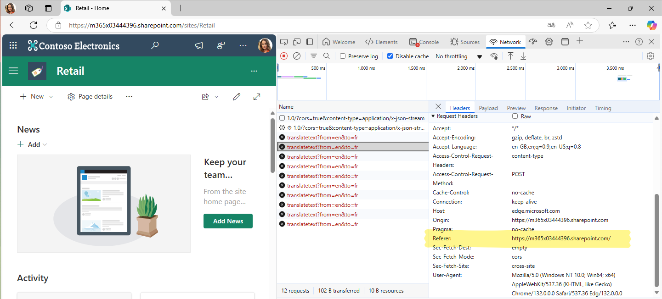662x299 pixels.
Task: Open the Timing tab
Action: (603, 108)
